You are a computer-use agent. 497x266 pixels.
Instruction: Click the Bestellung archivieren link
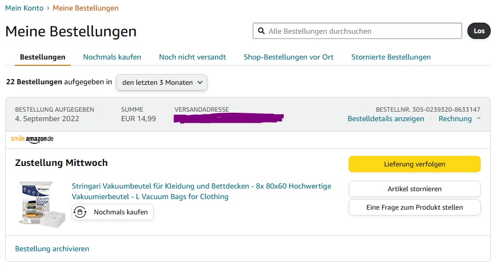coord(52,249)
